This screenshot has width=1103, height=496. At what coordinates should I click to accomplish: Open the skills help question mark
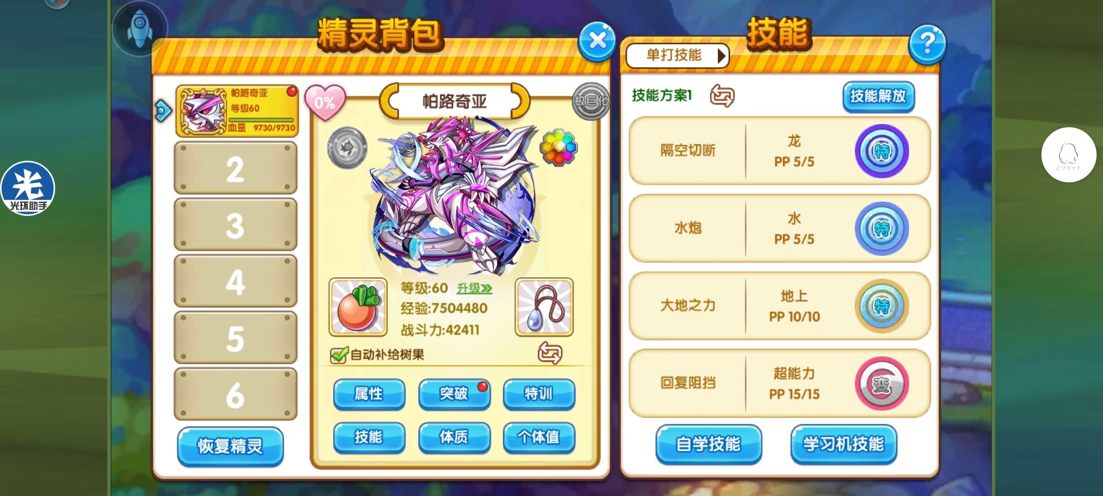tap(927, 44)
